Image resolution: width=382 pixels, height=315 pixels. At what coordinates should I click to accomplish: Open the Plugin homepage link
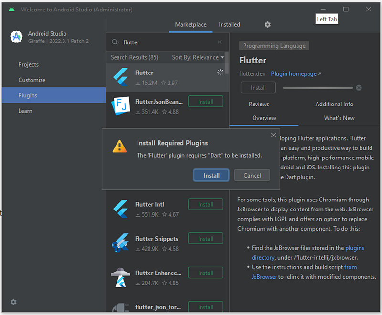(x=296, y=74)
